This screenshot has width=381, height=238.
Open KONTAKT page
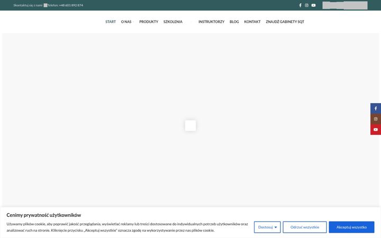[252, 22]
